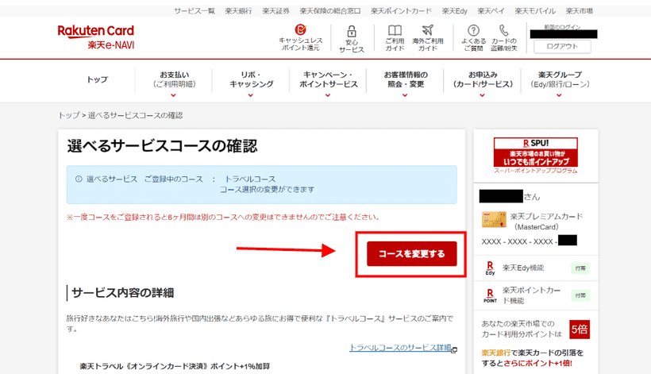Image resolution: width=651 pixels, height=374 pixels.
Task: Click the トップ breadcrumb link
Action: 68,115
